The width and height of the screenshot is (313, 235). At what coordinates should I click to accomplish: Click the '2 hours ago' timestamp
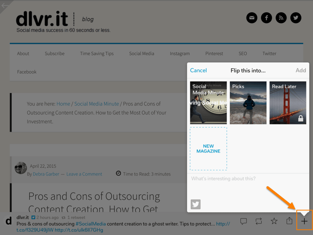pyautogui.click(x=47, y=218)
